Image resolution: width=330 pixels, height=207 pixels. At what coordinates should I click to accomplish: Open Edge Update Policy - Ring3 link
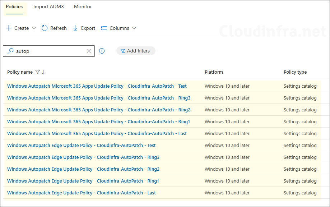click(x=83, y=157)
